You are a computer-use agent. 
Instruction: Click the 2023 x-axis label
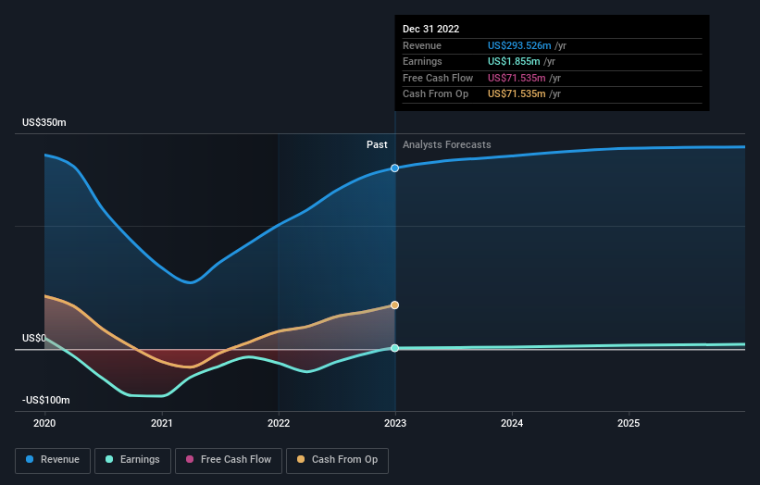tap(395, 424)
